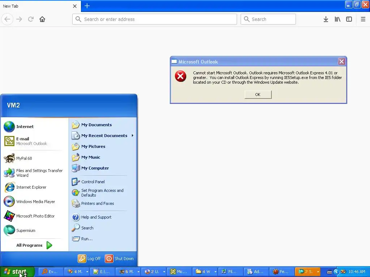Click the keyboard tray icon

click(x=330, y=272)
